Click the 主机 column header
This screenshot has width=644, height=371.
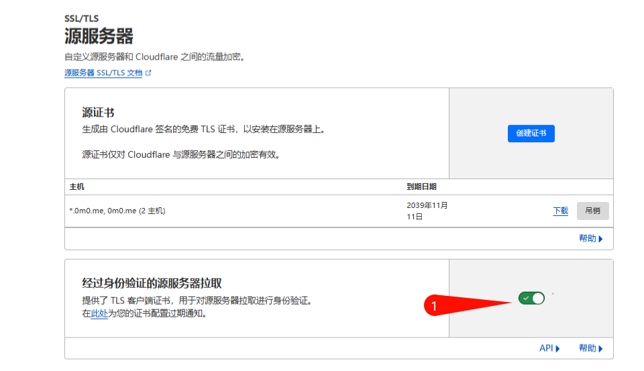click(x=77, y=187)
